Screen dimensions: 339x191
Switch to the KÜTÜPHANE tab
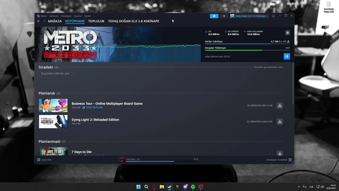pyautogui.click(x=75, y=21)
